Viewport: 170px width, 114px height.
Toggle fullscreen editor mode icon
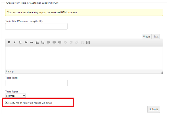(88, 42)
